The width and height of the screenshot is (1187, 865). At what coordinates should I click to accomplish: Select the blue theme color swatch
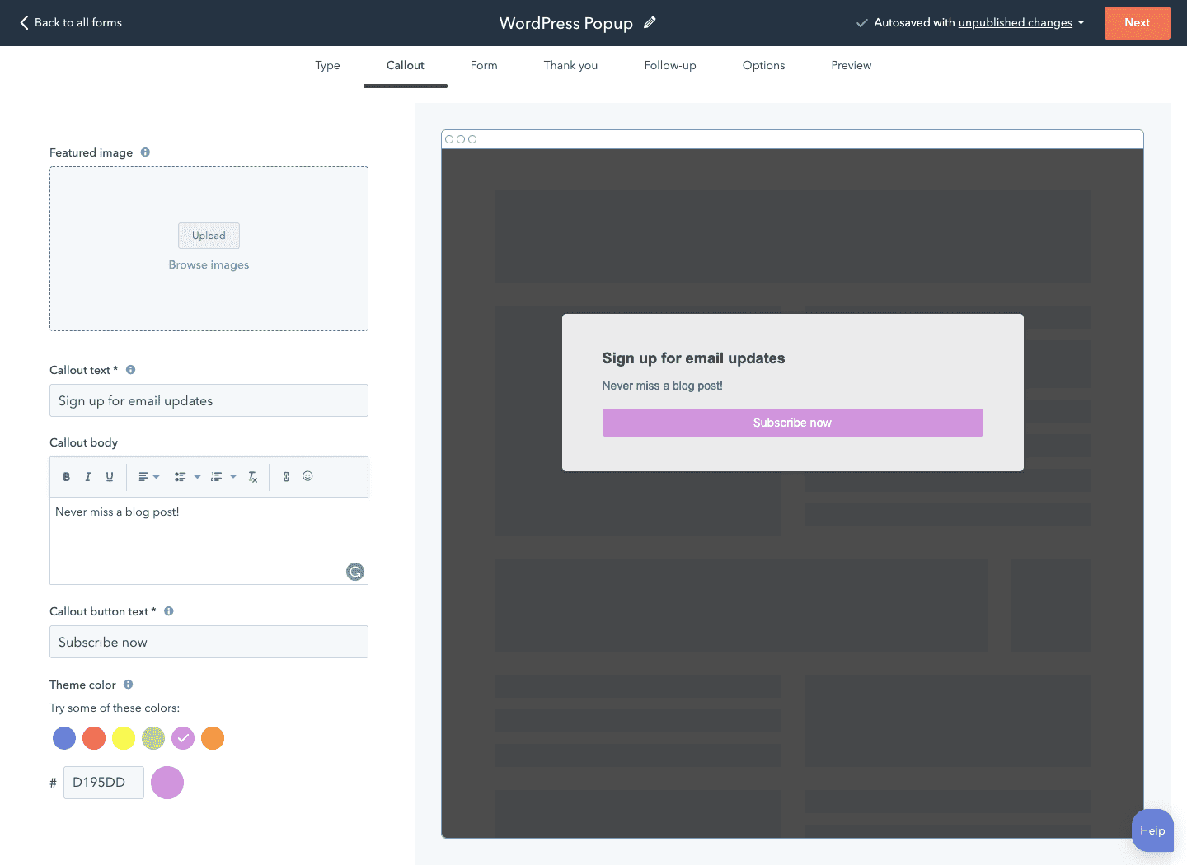(x=64, y=738)
